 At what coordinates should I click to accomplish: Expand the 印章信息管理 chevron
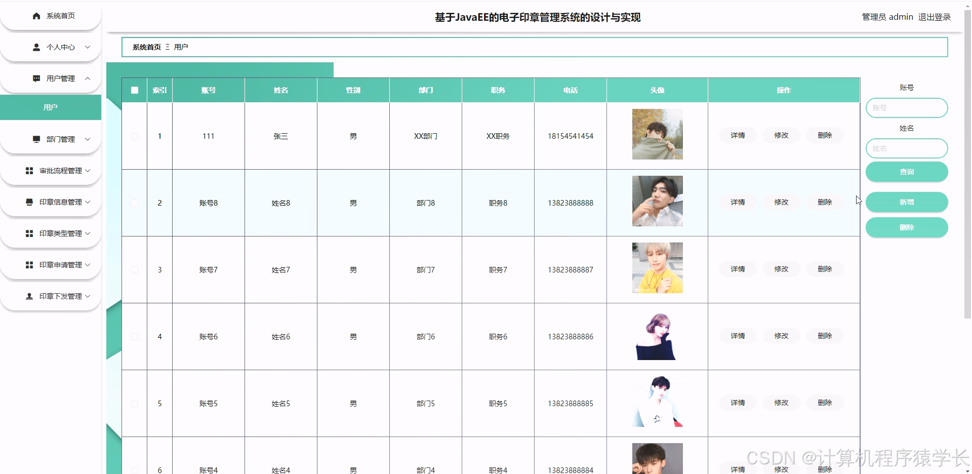click(88, 202)
